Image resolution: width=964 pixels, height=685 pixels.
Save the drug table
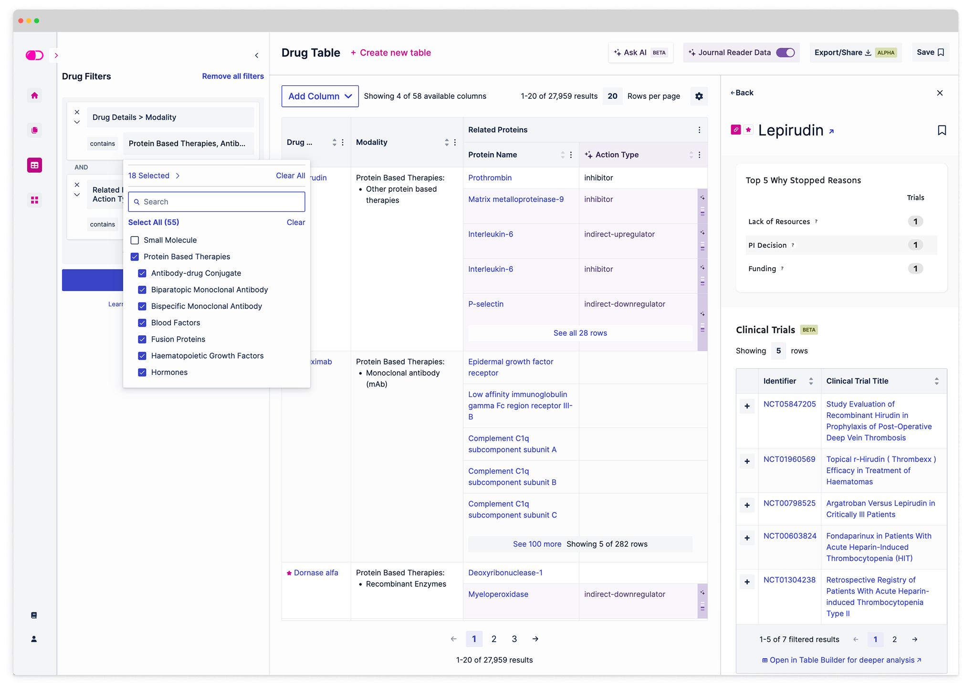(930, 52)
